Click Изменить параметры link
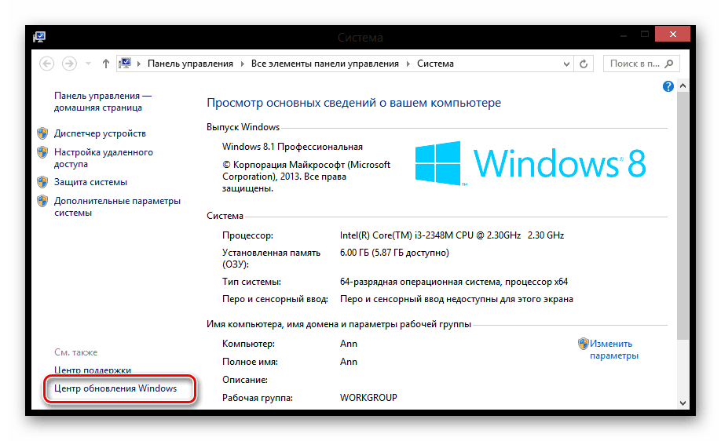 point(614,350)
